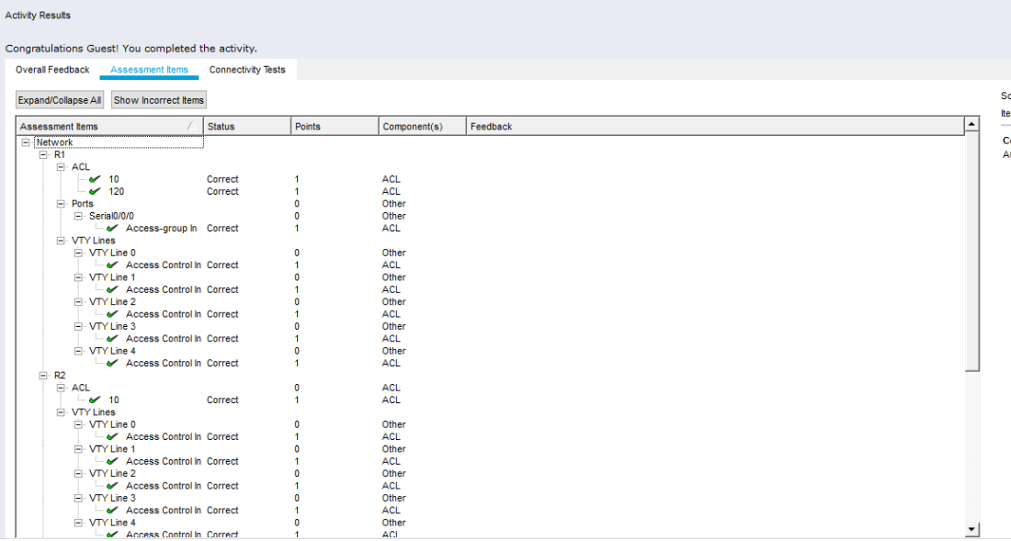Click Show Incorrect Items button

(x=159, y=100)
